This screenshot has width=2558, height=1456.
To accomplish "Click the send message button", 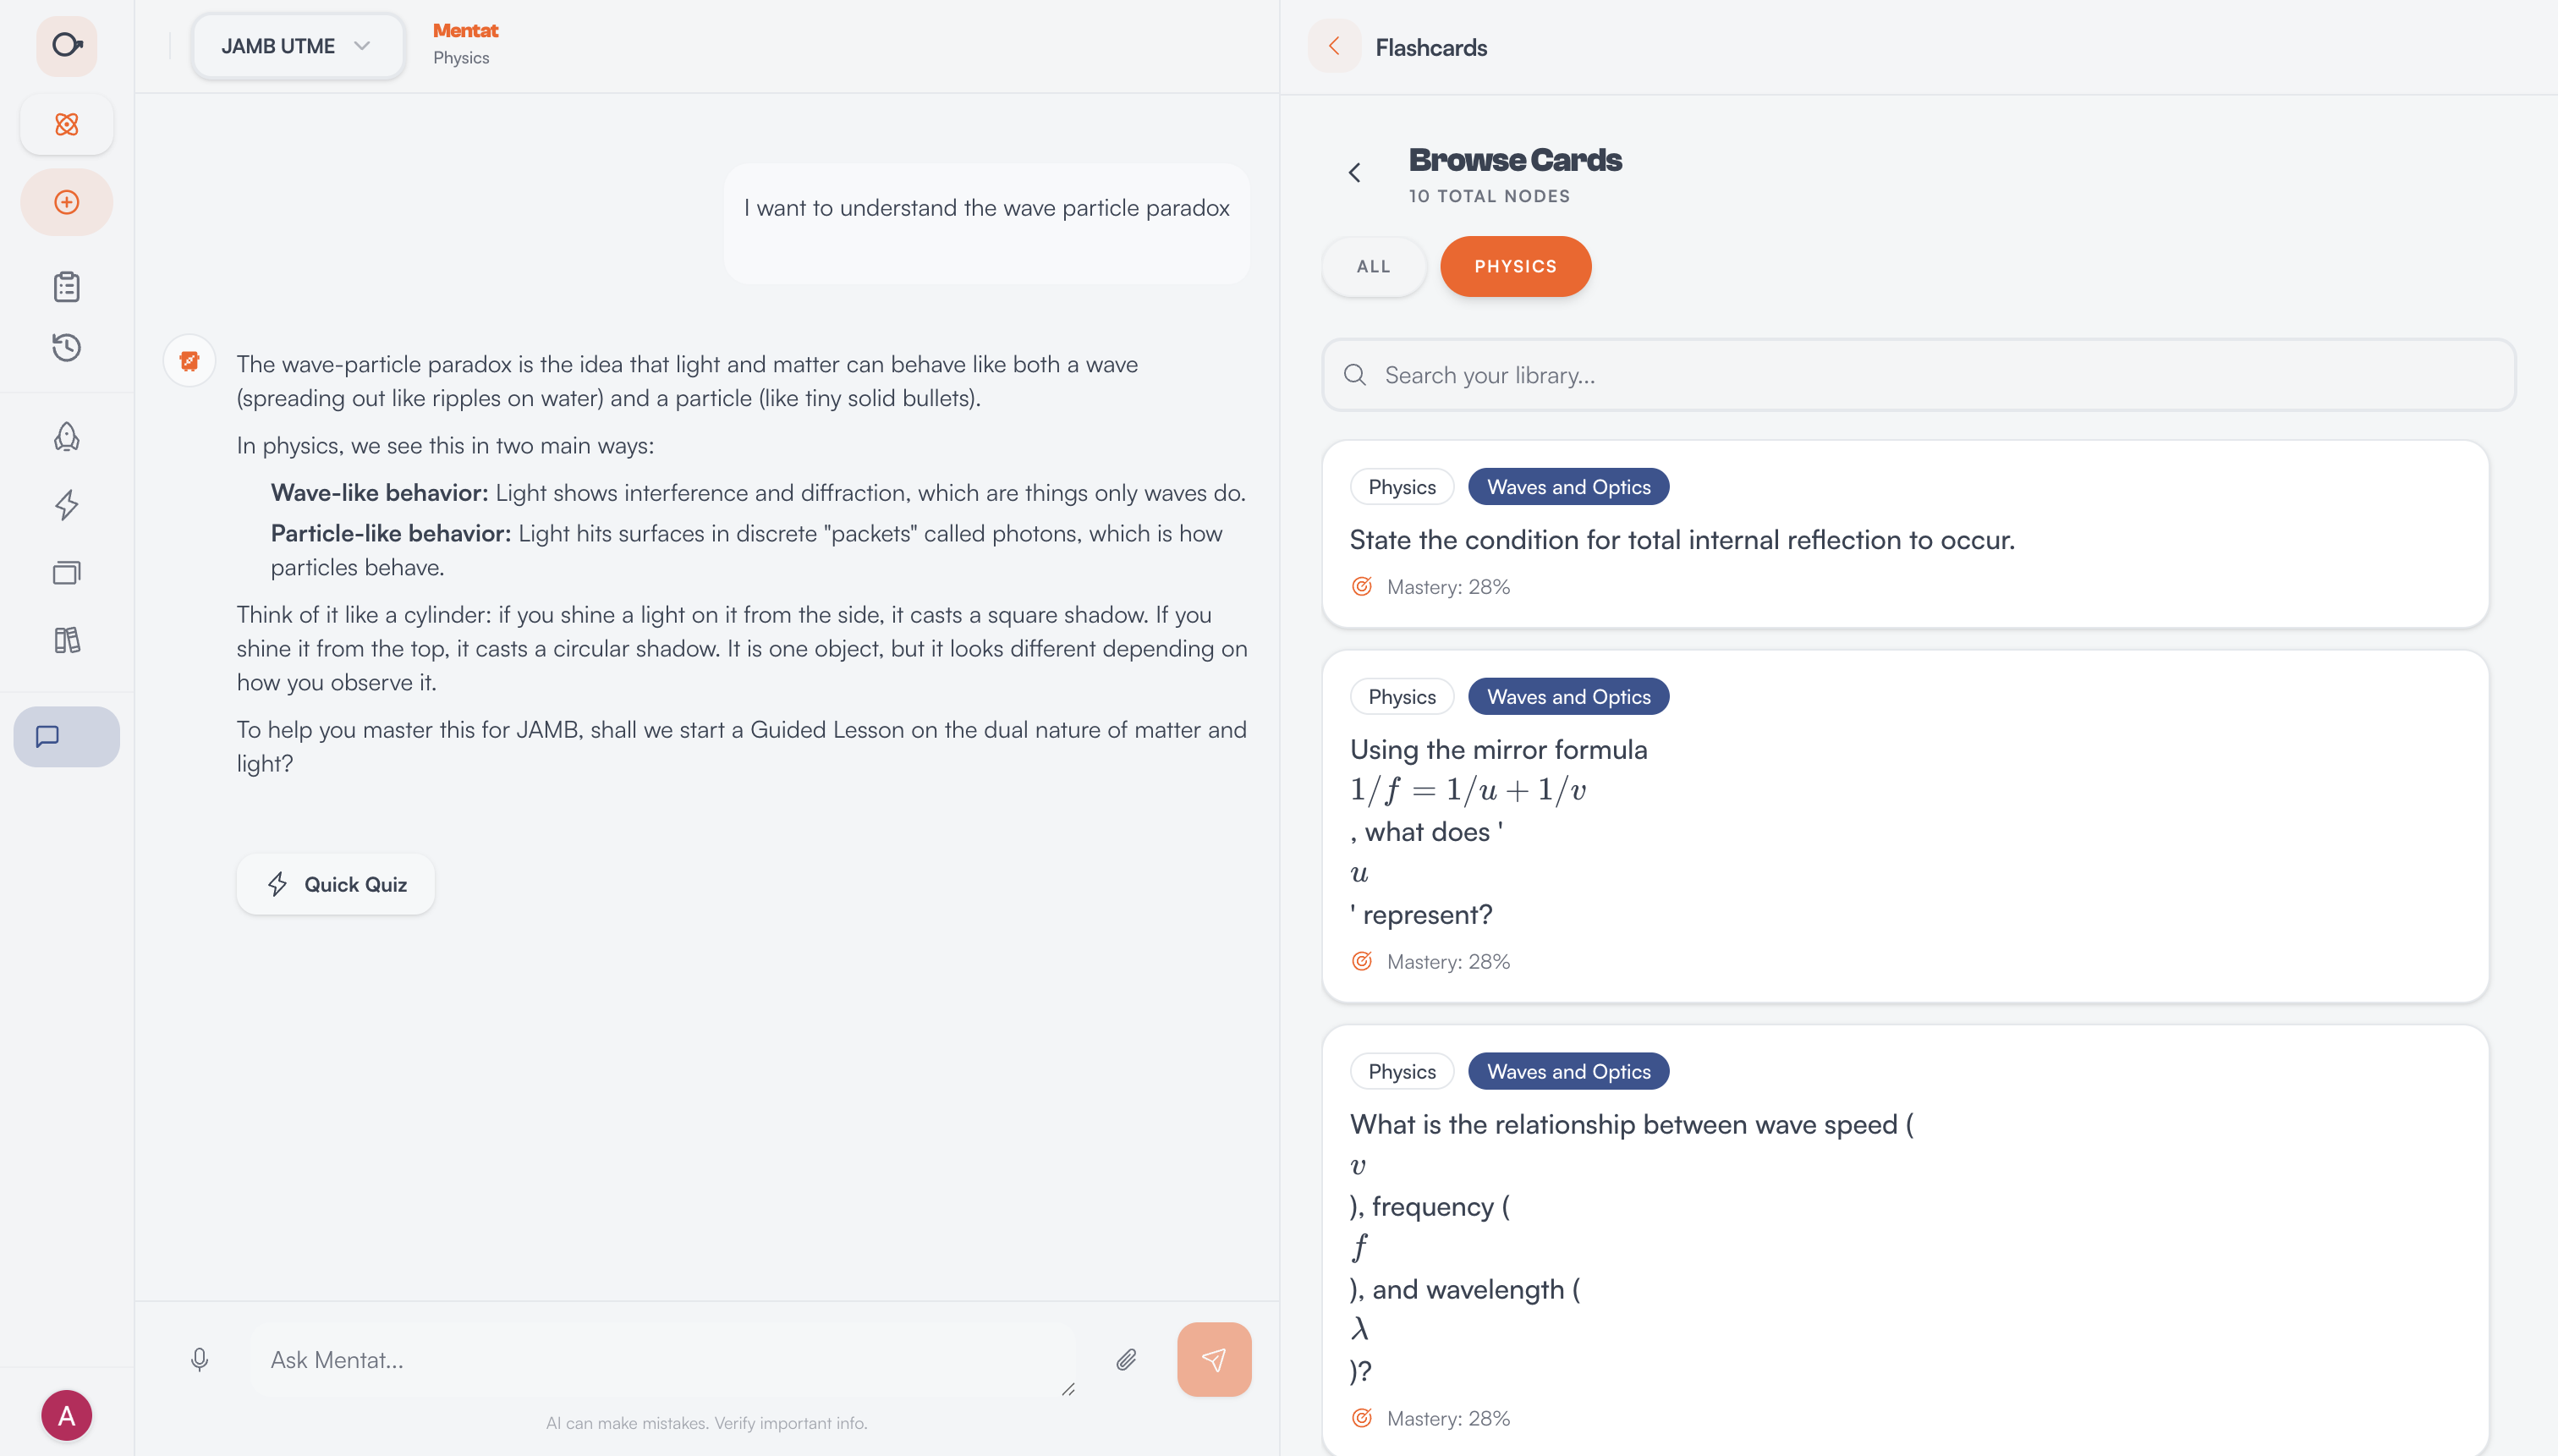I will click(x=1214, y=1360).
